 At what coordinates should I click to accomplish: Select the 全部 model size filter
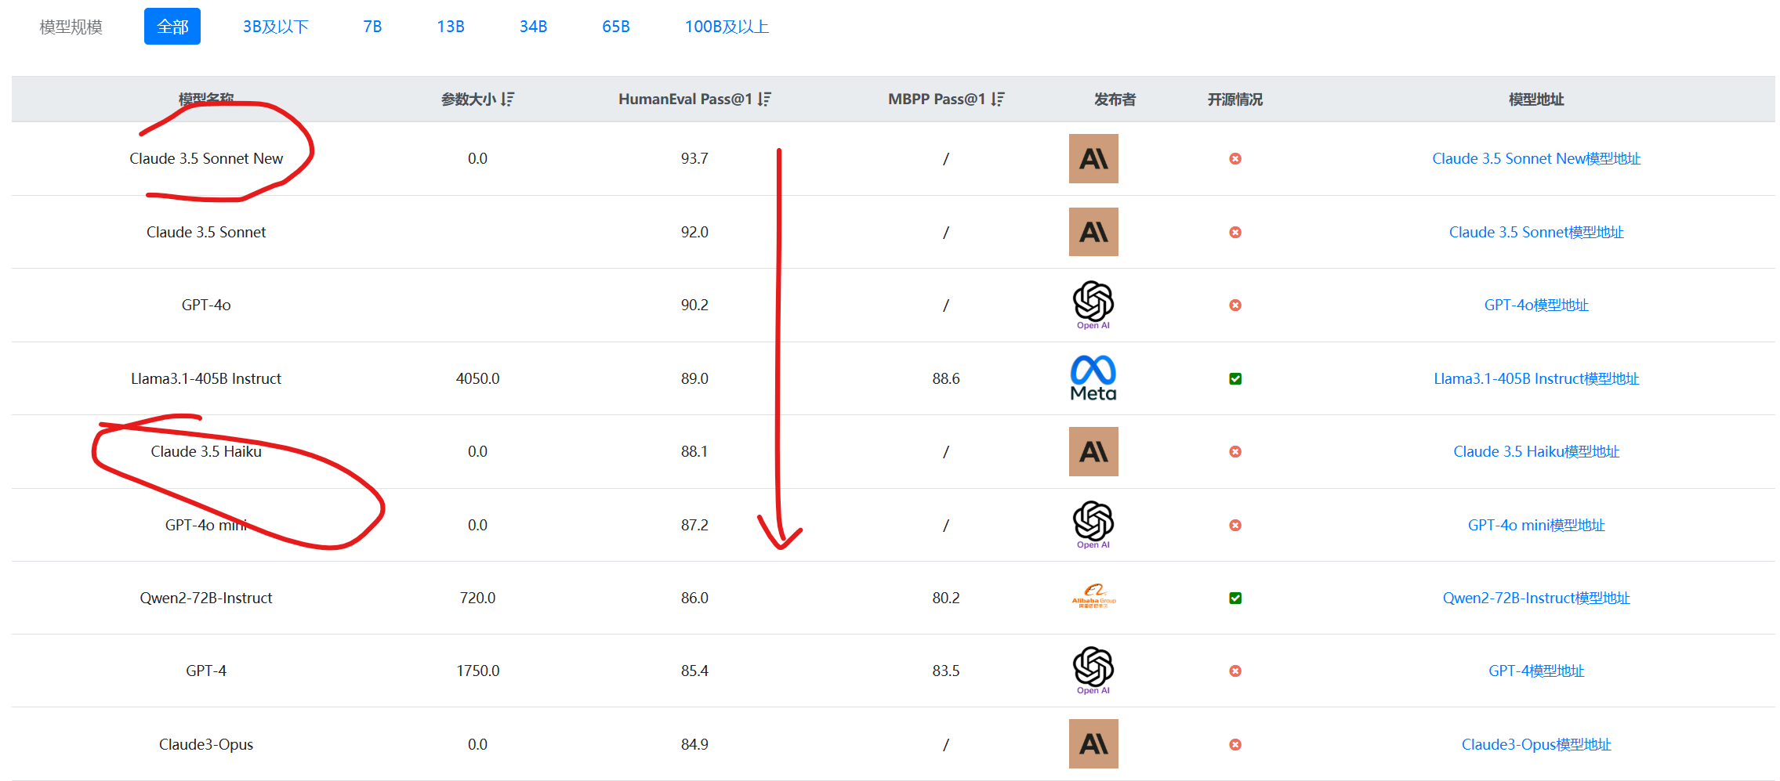point(172,27)
